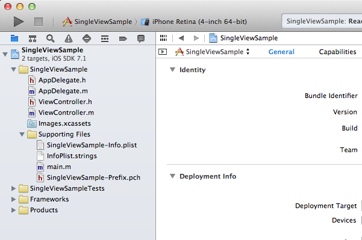Run the project with the Play button
This screenshot has width=362, height=240.
19,22
